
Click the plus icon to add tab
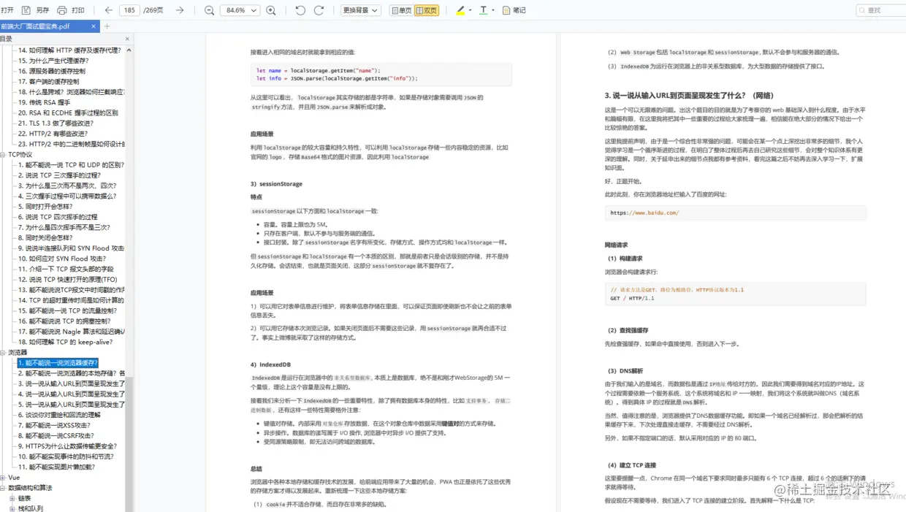point(107,26)
